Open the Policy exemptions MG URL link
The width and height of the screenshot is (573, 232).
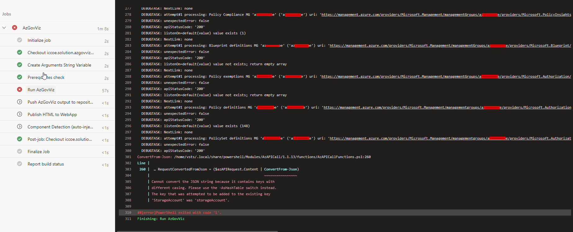[446, 76]
